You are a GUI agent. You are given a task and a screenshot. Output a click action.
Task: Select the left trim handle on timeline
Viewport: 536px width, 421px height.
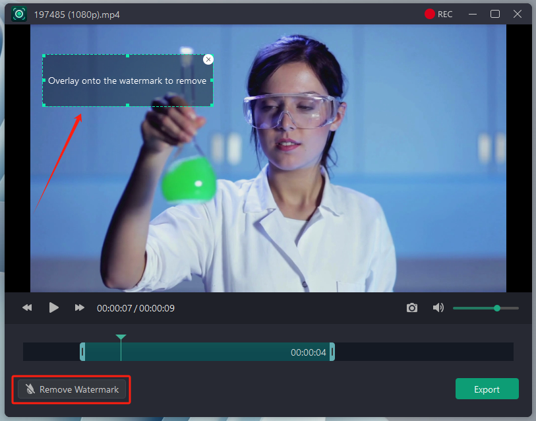82,352
